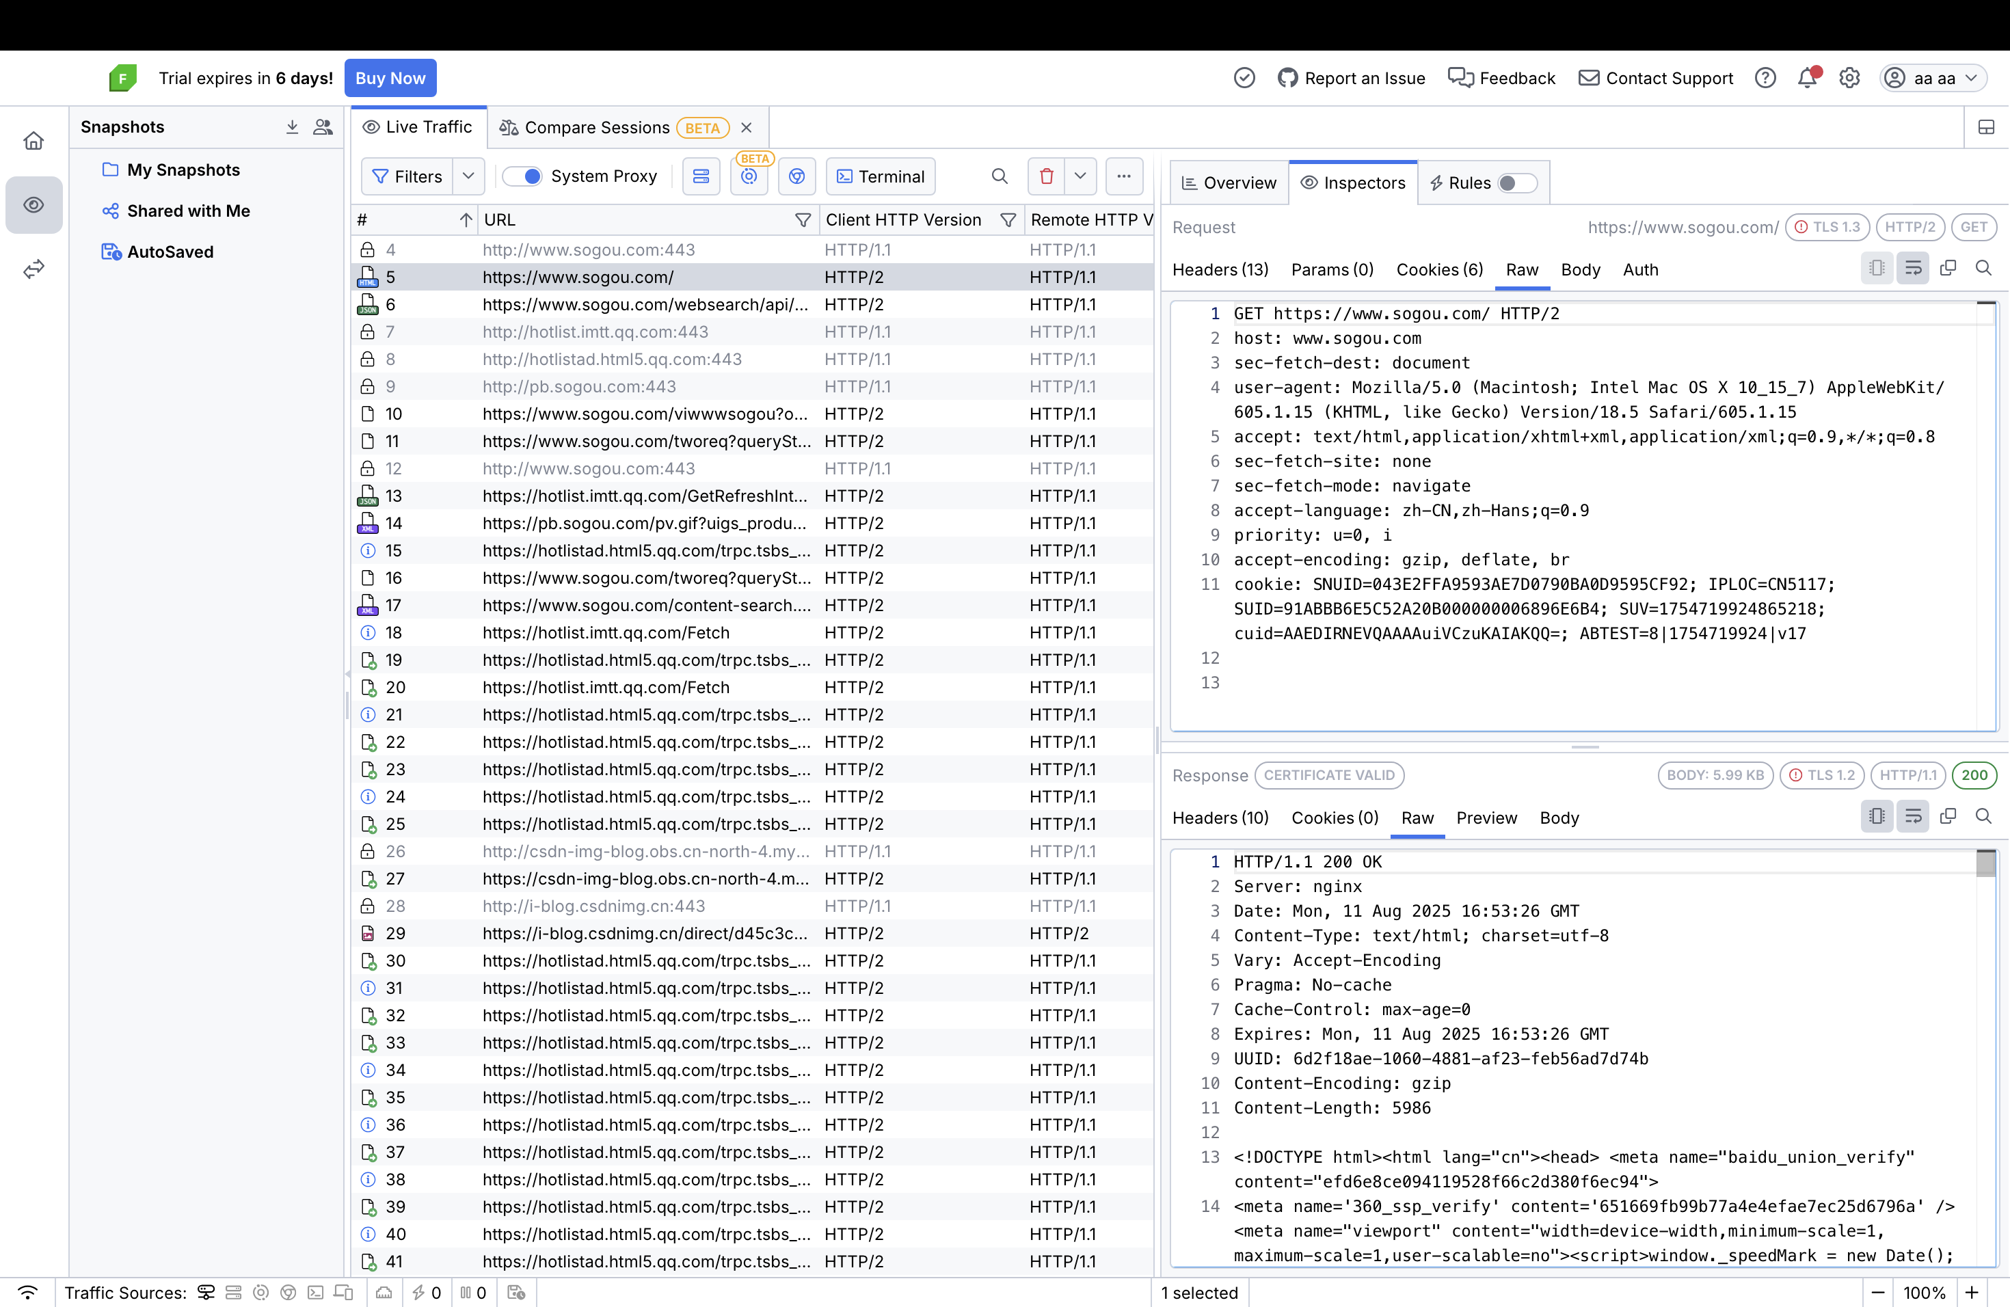Click the search magnifier in traffic toolbar

[1000, 176]
